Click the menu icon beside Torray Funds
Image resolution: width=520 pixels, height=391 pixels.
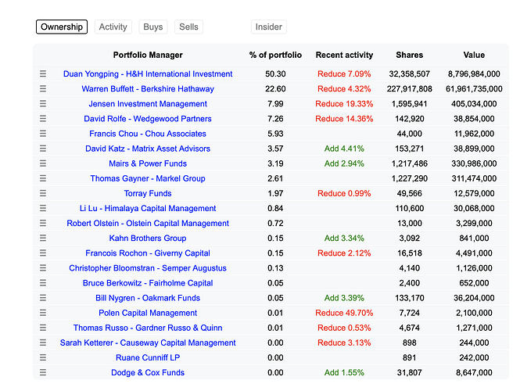[43, 193]
